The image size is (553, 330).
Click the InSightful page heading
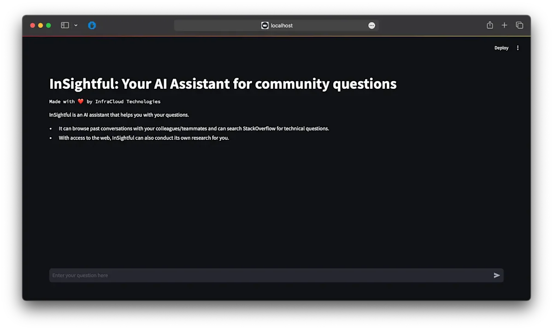(223, 84)
